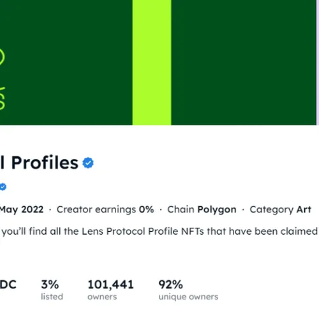The height and width of the screenshot is (319, 319).
Task: Click the 3% percentage figure
Action: [x=50, y=285]
